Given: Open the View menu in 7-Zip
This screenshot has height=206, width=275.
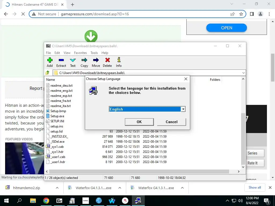Looking at the screenshot, I should pos(67,53).
